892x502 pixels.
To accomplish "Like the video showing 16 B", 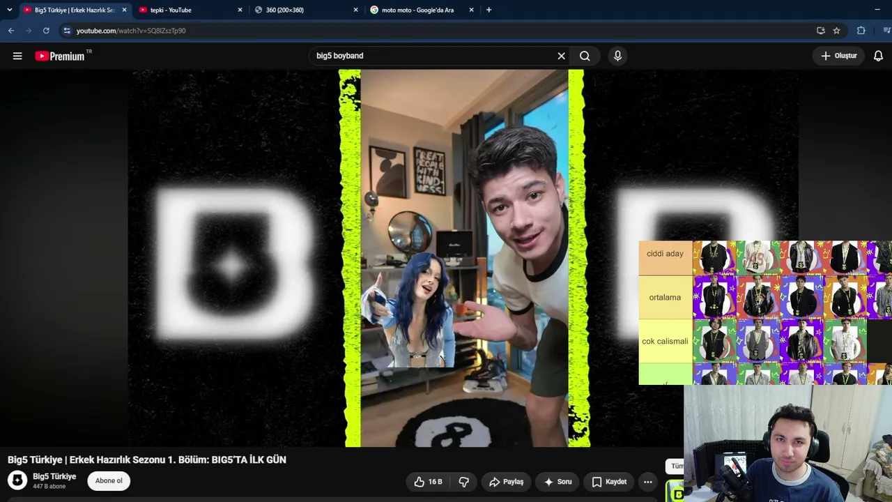I will coord(429,482).
